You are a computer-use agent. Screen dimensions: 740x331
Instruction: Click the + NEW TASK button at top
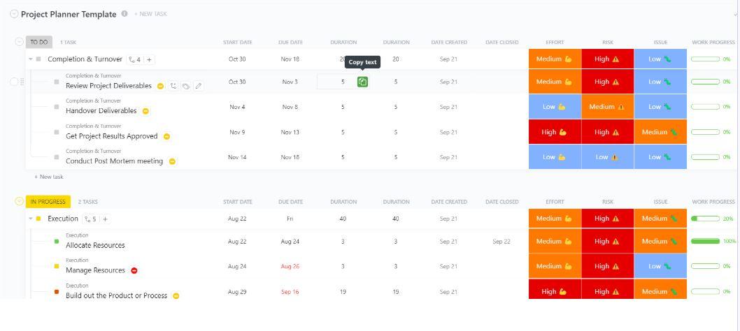(150, 14)
